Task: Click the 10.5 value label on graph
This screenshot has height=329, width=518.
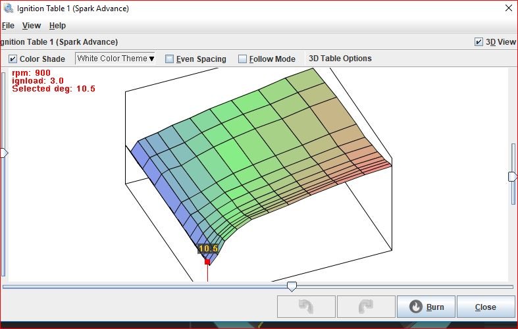Action: (x=208, y=249)
